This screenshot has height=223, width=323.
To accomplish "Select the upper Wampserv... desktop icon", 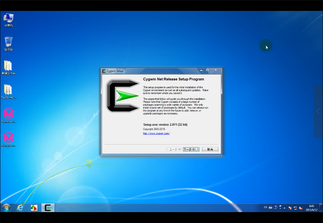I will [x=8, y=115].
